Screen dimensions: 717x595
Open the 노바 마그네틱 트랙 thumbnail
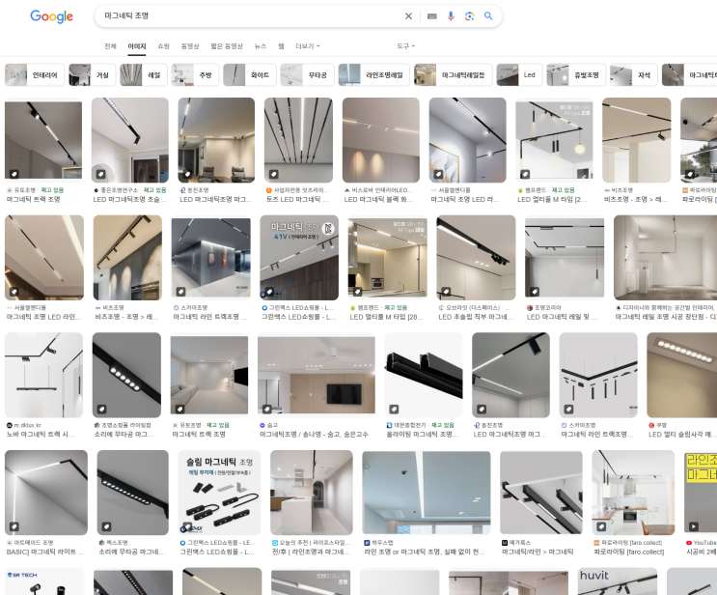(x=43, y=375)
